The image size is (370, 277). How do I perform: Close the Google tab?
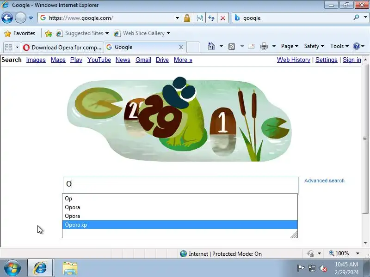181,47
